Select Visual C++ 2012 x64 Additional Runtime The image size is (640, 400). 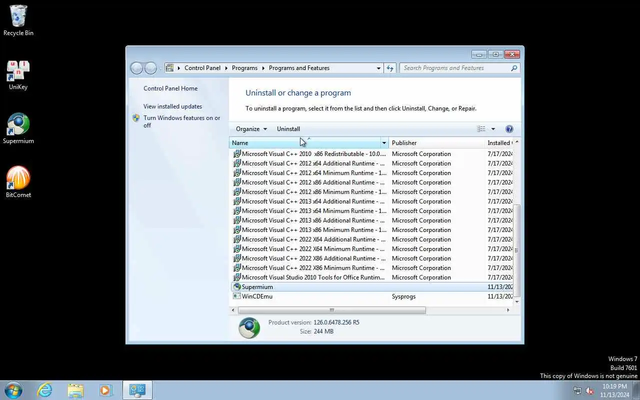click(372, 163)
